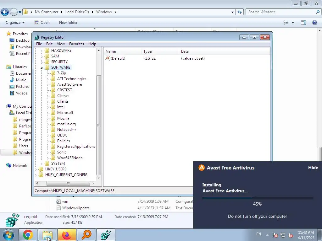Image resolution: width=322 pixels, height=241 pixels.
Task: Open the Organize dropdown in Explorer
Action: (15, 23)
